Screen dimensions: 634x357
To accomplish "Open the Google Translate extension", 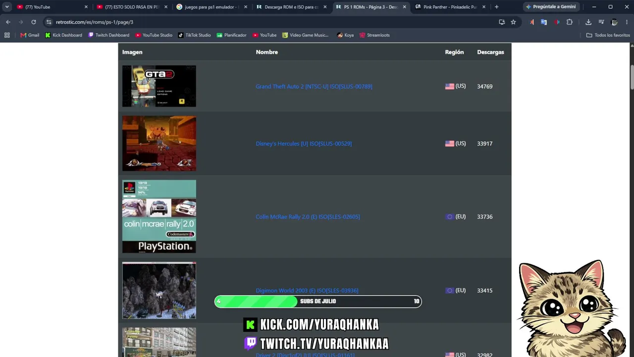I will [544, 22].
